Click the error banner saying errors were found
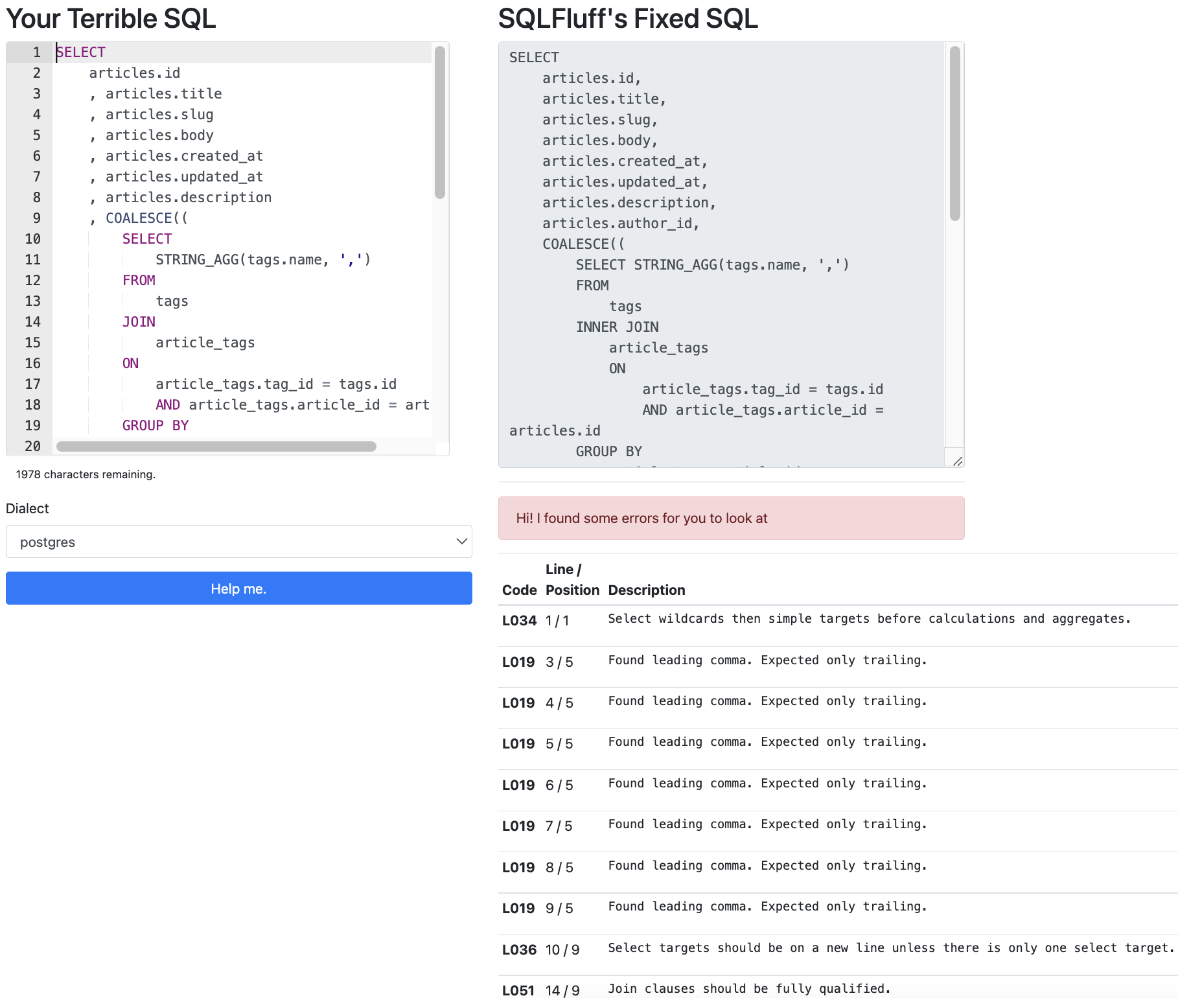The height and width of the screenshot is (998, 1178). pos(731,518)
